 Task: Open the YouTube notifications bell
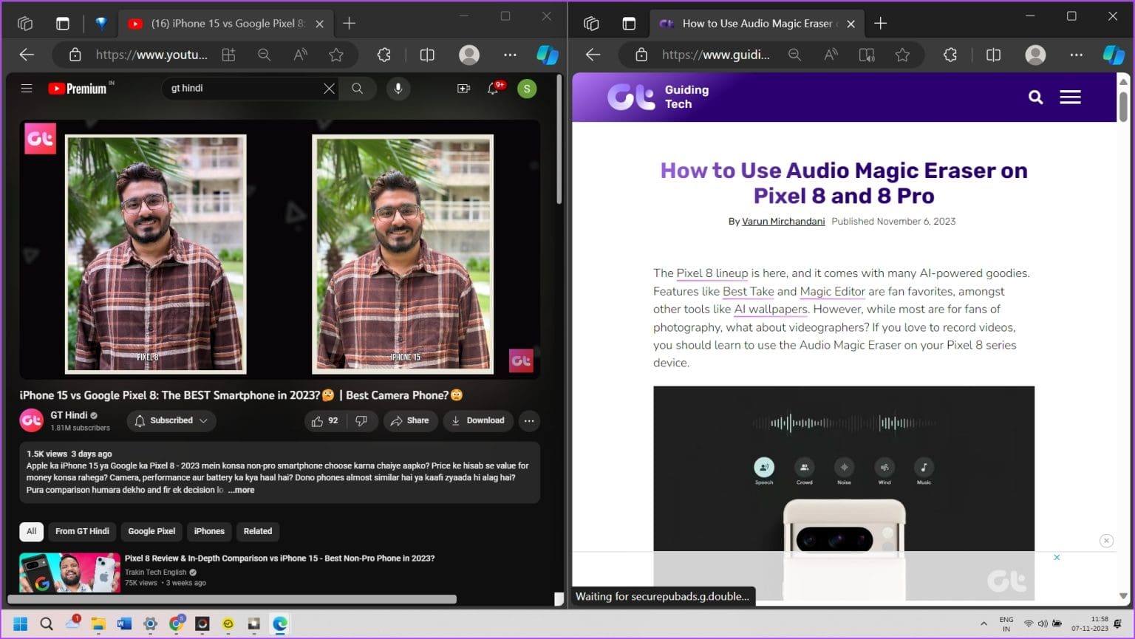pos(493,89)
